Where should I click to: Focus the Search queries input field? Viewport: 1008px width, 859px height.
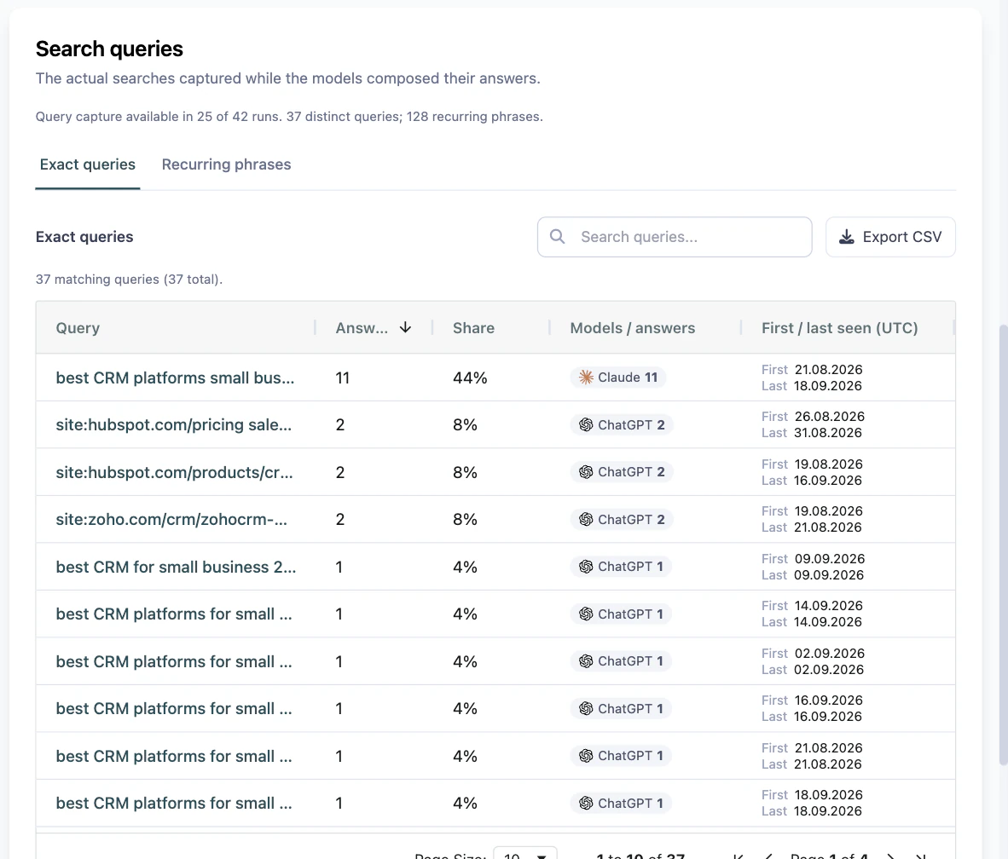675,237
